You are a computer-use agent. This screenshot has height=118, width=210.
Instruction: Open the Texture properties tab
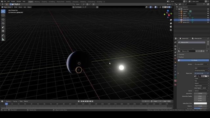175,85
